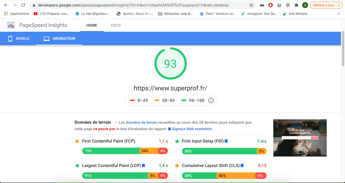
Task: Open the Rédaction web bookmarks folder
Action: point(175,13)
